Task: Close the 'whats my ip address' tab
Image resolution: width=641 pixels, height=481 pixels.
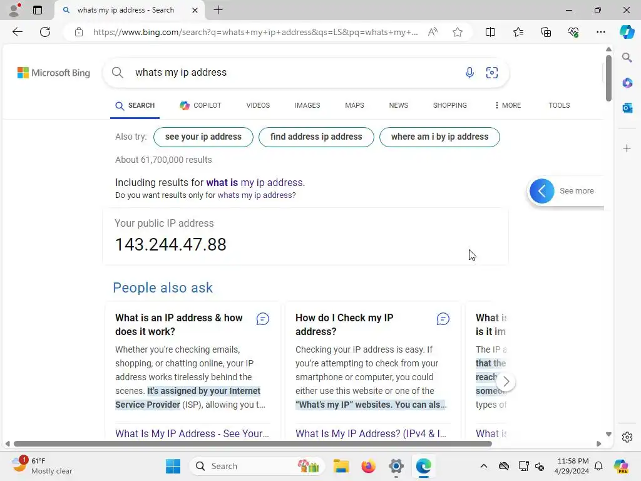Action: point(195,10)
